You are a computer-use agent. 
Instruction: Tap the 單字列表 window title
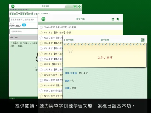point(80,19)
